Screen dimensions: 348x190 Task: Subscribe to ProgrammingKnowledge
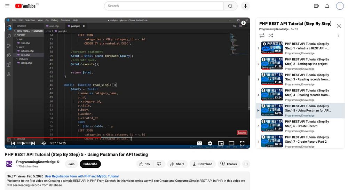point(90,164)
